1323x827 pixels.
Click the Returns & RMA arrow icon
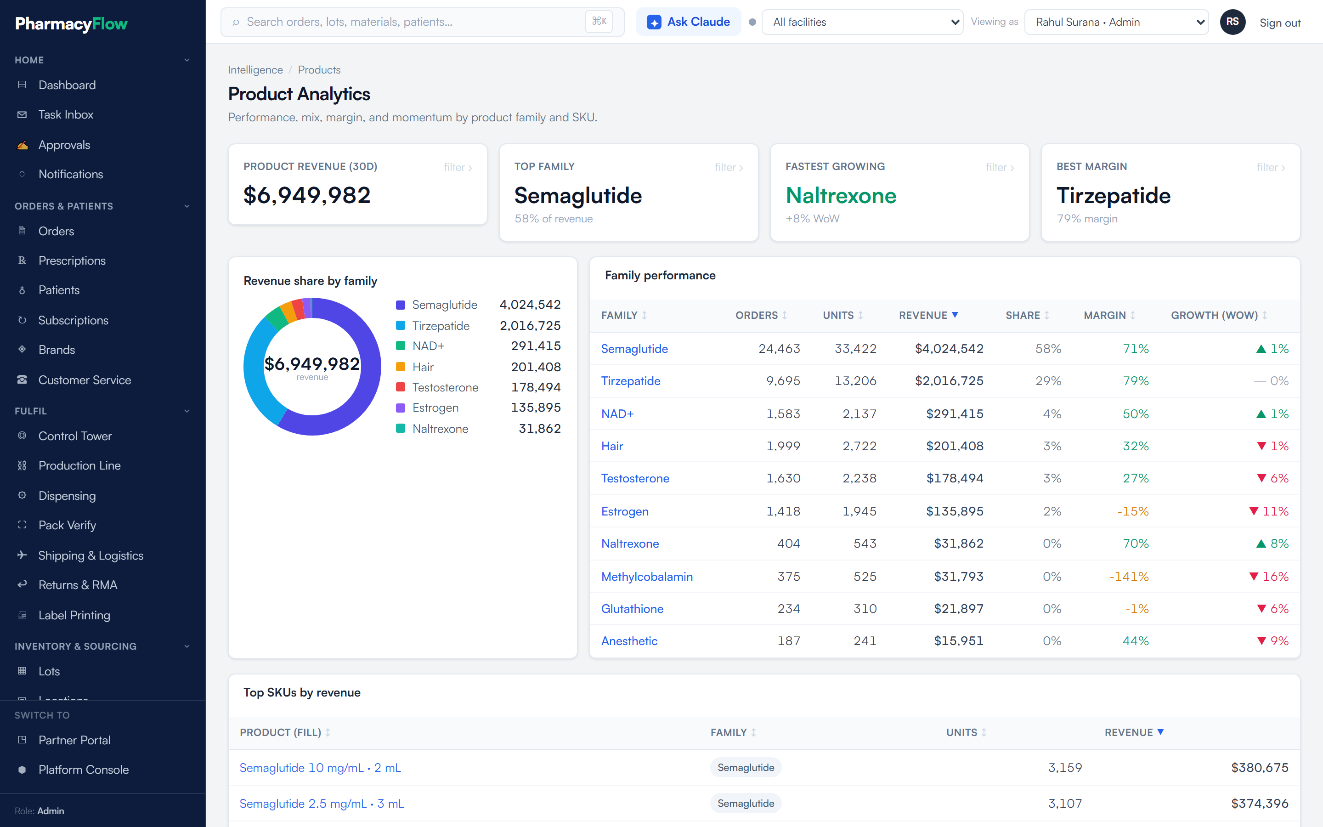[x=22, y=584]
